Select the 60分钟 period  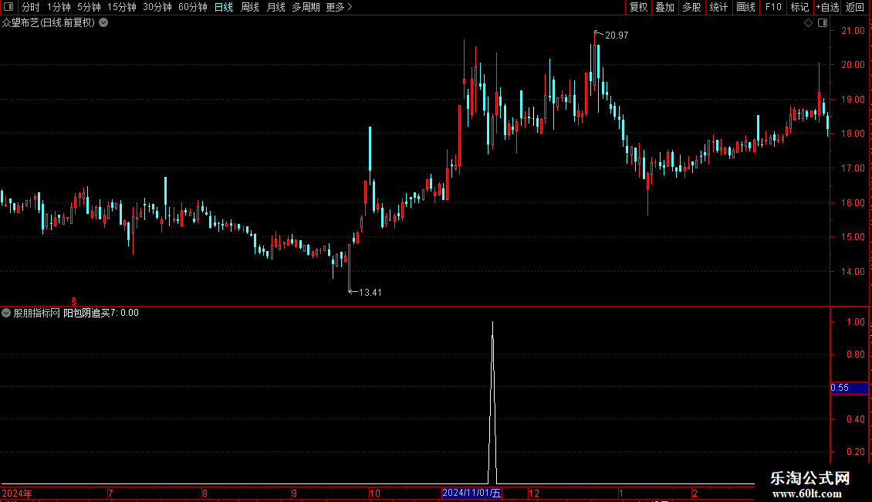tap(193, 7)
